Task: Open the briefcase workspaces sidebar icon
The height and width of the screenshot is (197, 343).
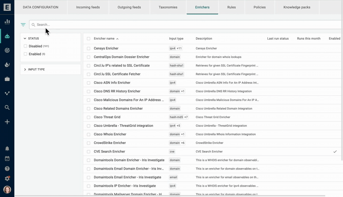Action: pyautogui.click(x=7, y=79)
